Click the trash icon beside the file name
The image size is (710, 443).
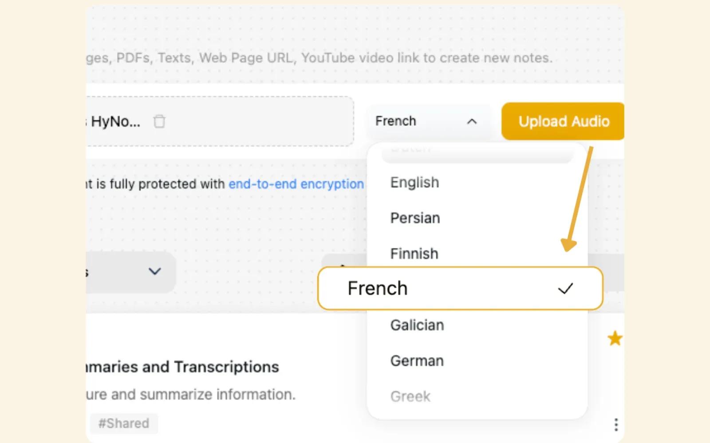pyautogui.click(x=160, y=121)
